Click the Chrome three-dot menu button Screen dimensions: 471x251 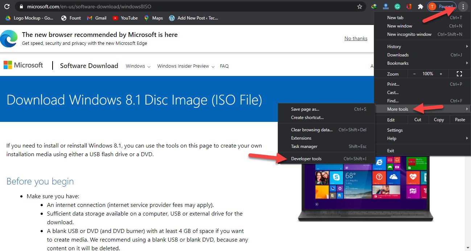pyautogui.click(x=463, y=7)
